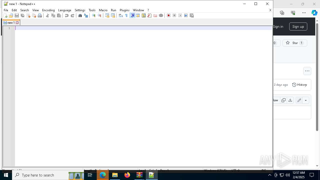Open the ? help menu

click(148, 10)
